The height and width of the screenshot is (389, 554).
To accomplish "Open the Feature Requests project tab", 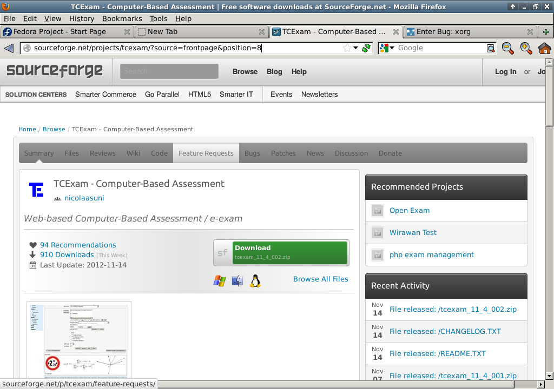I will (206, 153).
